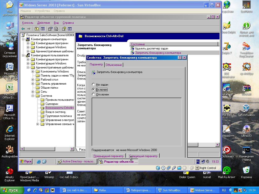Open VirtualBox Машина menu
Image resolution: width=259 pixels, height=194 pixels.
click(26, 11)
